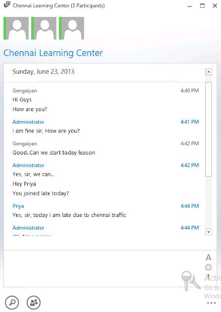Open the font formatting 'A' icon
Image resolution: width=221 pixels, height=312 pixels.
click(208, 257)
